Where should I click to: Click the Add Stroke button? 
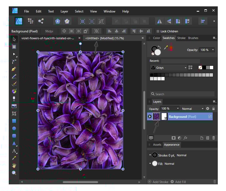(158, 182)
